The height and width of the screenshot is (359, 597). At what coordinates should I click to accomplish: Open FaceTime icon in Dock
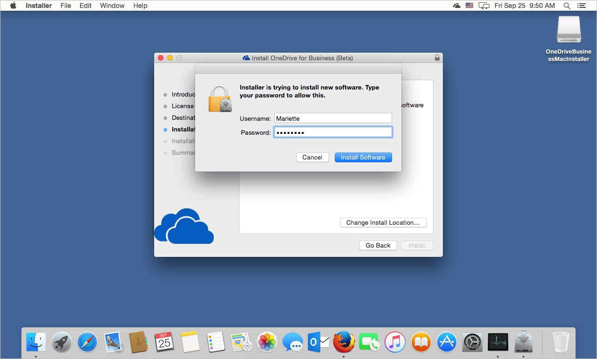(370, 343)
